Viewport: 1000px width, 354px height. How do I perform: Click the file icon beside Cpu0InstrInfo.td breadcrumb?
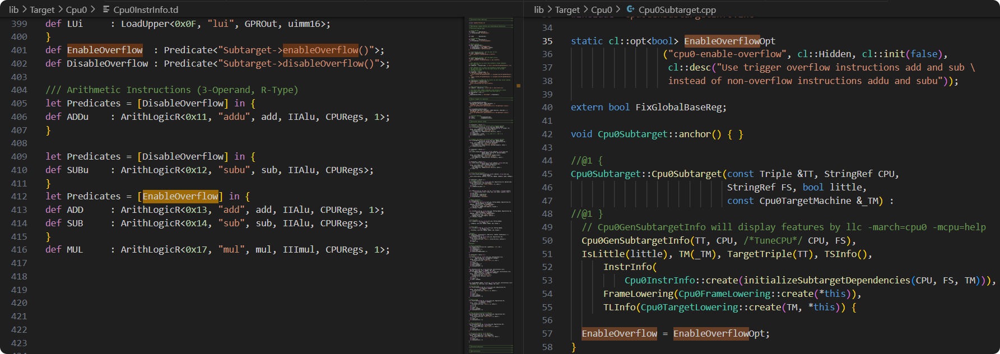pos(106,10)
